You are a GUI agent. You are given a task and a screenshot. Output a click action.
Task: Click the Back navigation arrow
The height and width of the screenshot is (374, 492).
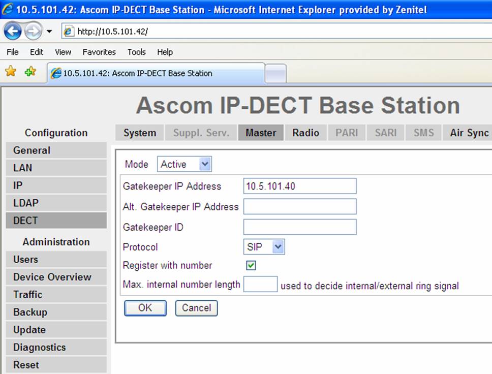point(12,31)
